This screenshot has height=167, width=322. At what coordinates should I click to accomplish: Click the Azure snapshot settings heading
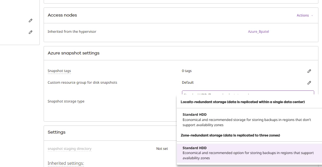[x=74, y=53]
